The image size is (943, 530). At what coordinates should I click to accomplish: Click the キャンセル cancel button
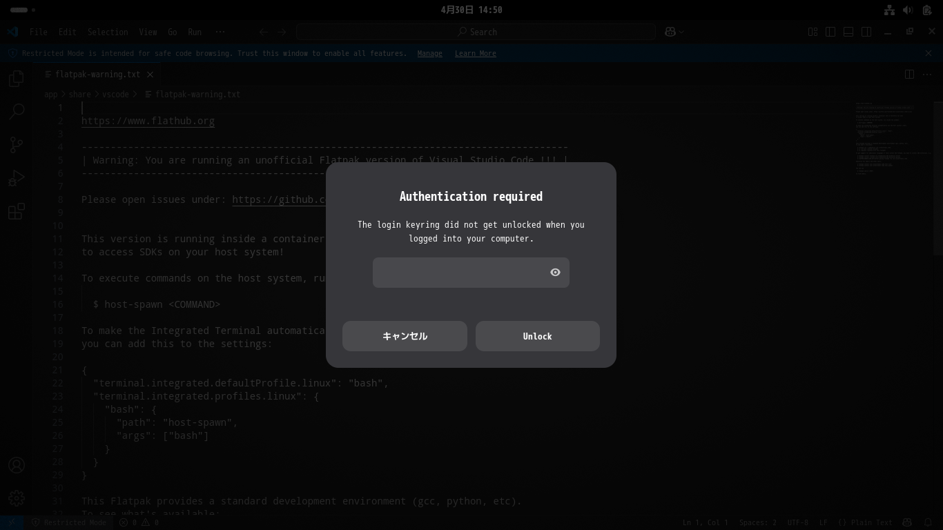click(x=405, y=336)
